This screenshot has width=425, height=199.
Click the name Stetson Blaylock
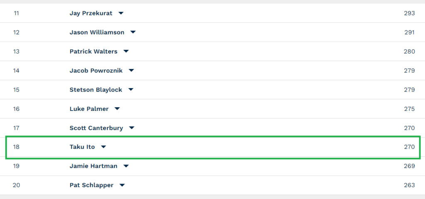click(96, 90)
